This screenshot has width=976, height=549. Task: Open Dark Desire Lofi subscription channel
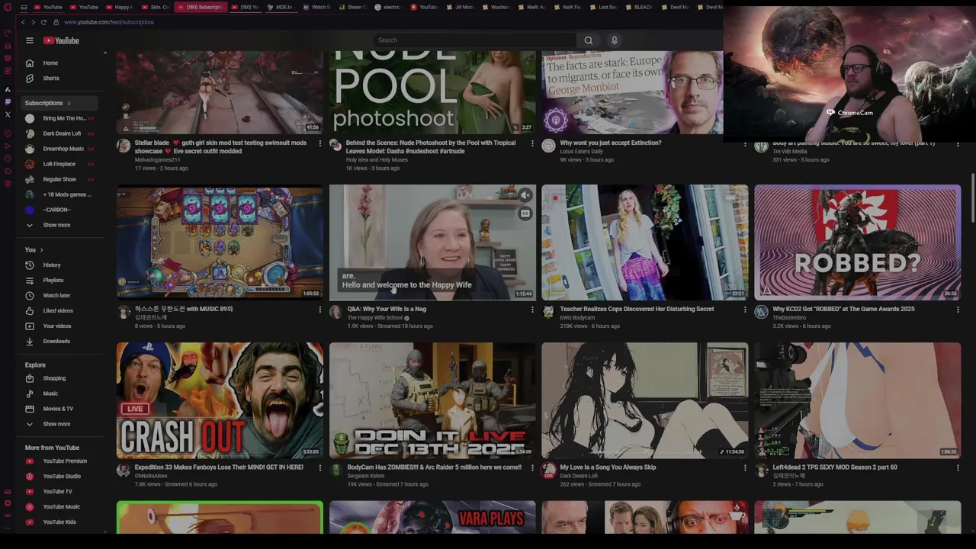61,133
